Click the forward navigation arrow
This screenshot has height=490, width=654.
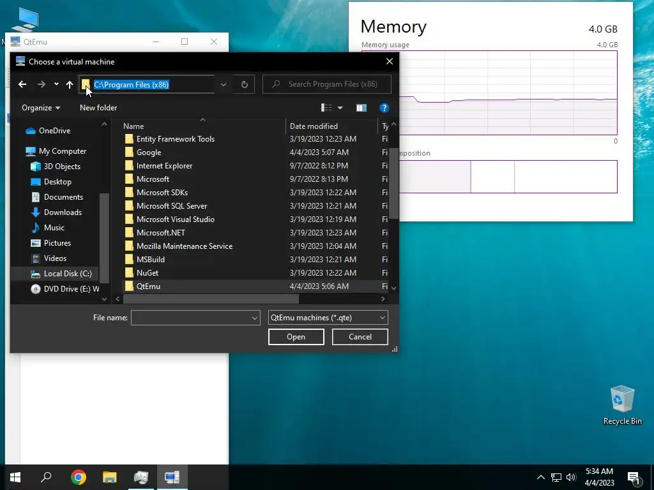coord(42,85)
